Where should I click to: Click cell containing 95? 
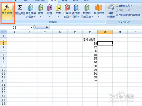90,59
